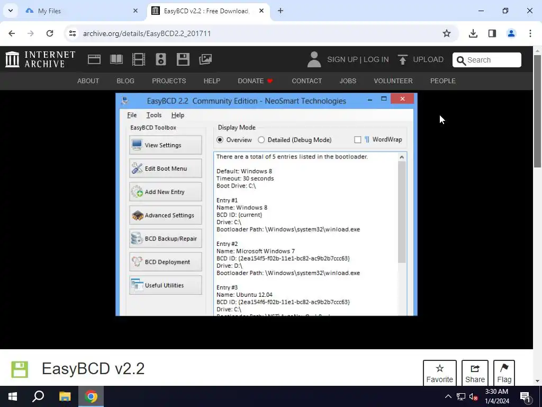Reload the page
542x407 pixels.
point(50,33)
